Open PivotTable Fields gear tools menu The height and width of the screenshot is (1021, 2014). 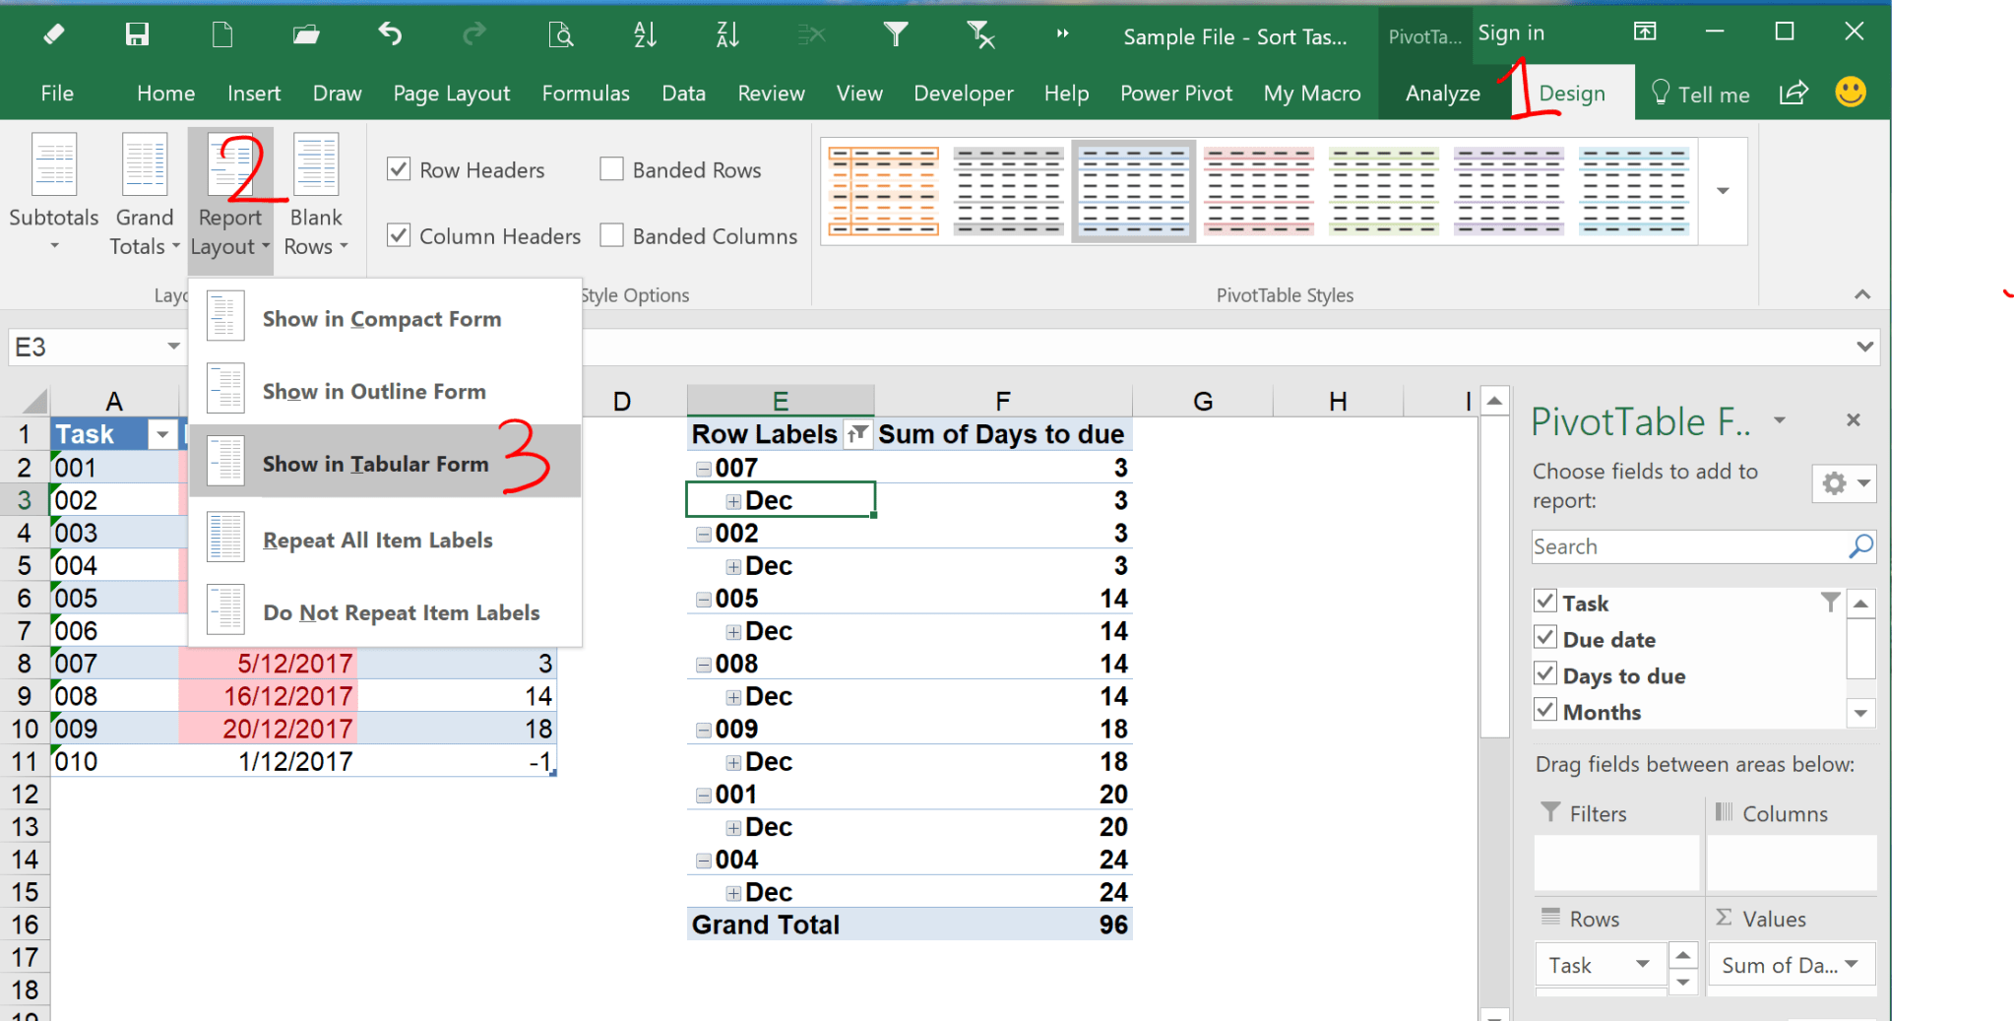(x=1843, y=483)
